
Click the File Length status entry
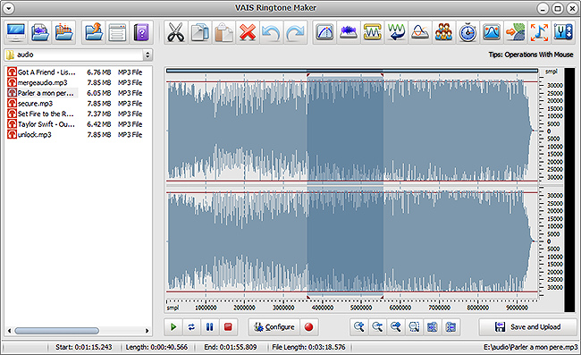308,347
